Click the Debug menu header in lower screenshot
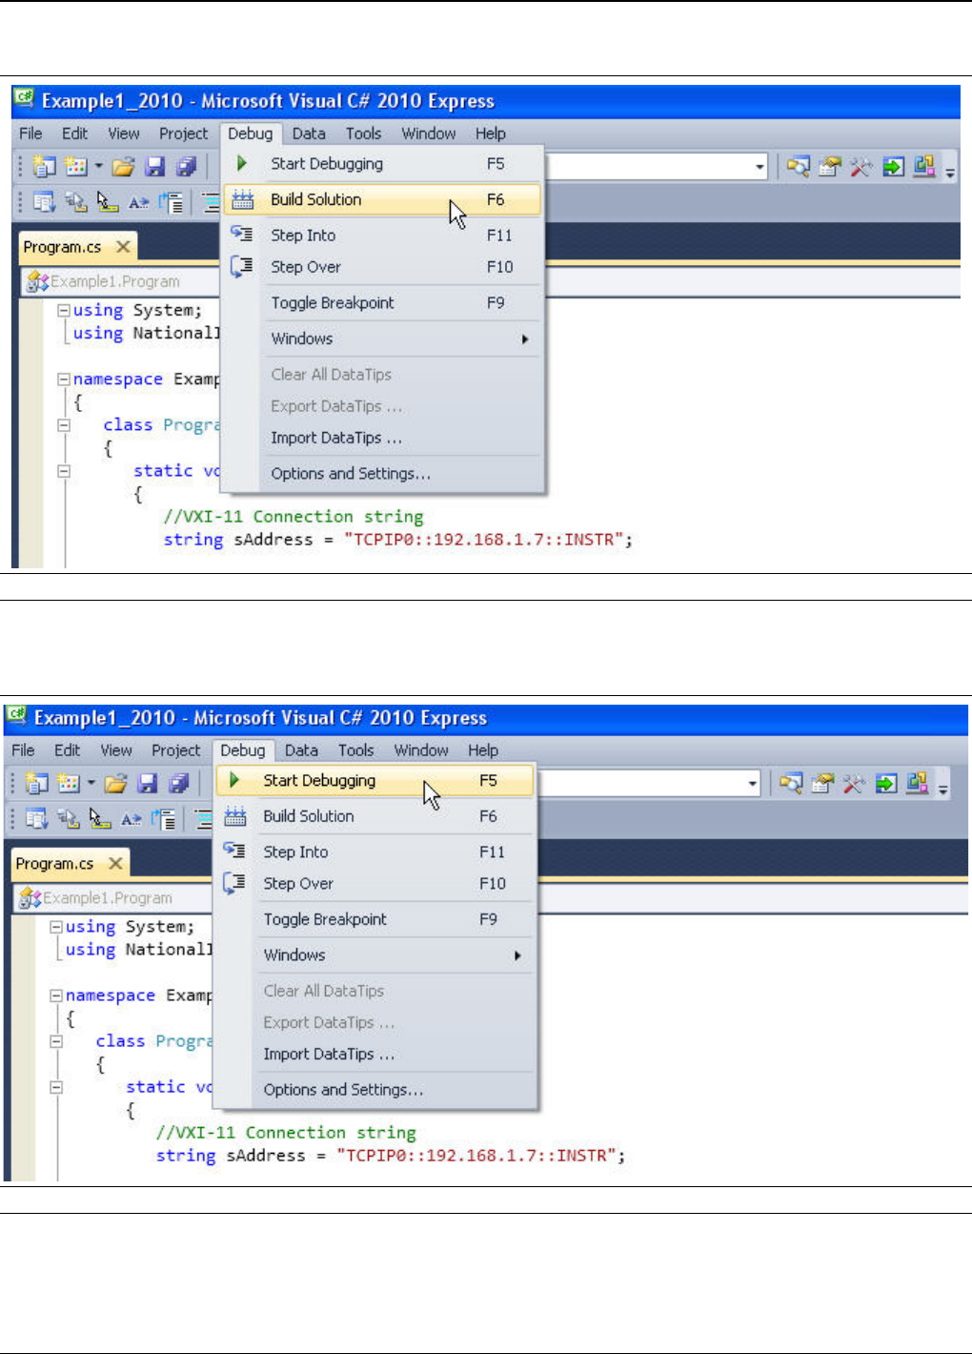The width and height of the screenshot is (972, 1354). tap(242, 750)
